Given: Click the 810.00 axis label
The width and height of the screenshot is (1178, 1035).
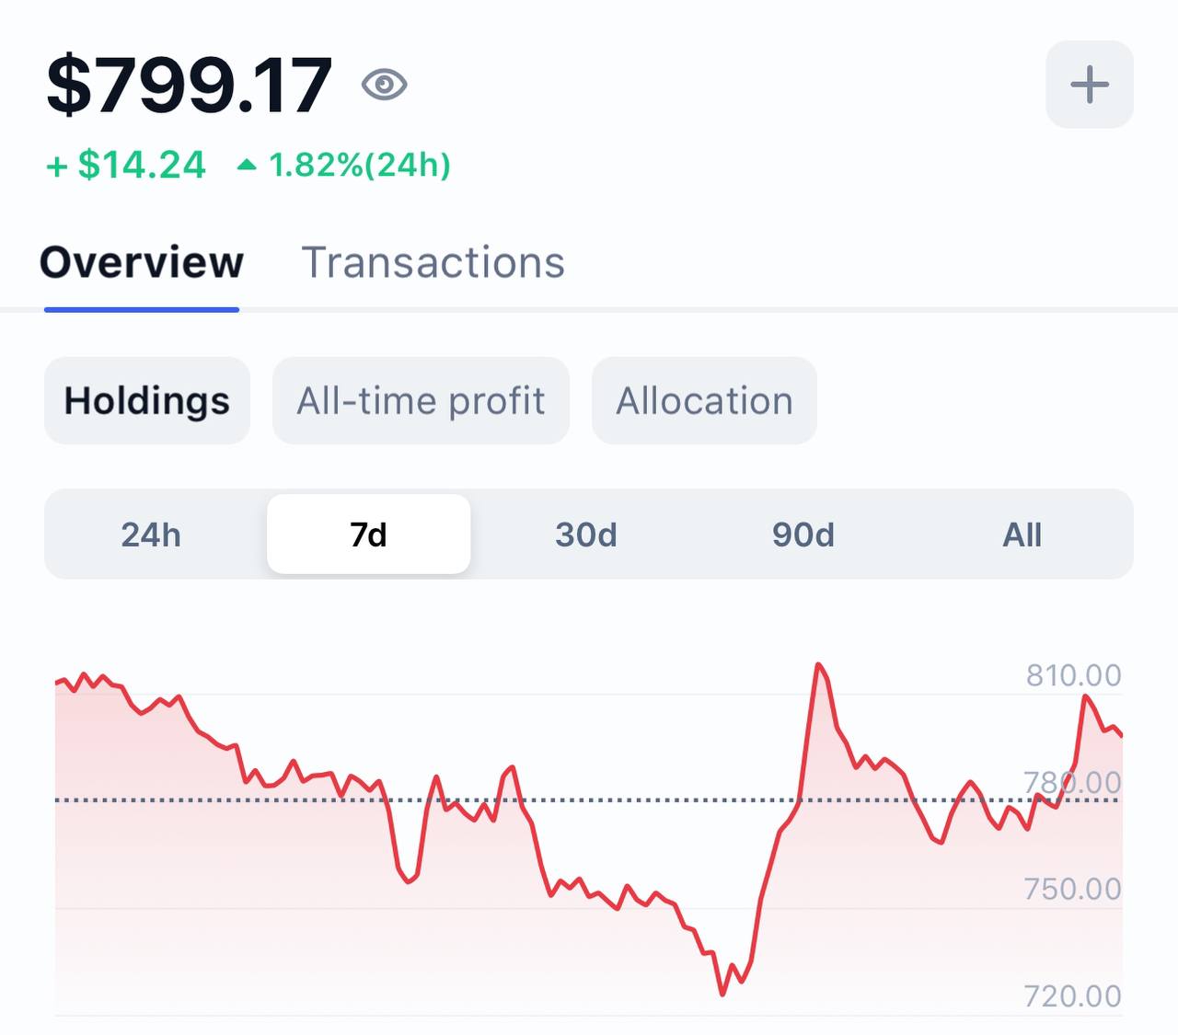Looking at the screenshot, I should (1073, 675).
